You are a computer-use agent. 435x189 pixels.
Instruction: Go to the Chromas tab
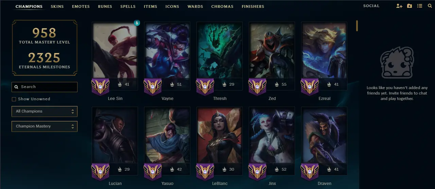(x=222, y=6)
